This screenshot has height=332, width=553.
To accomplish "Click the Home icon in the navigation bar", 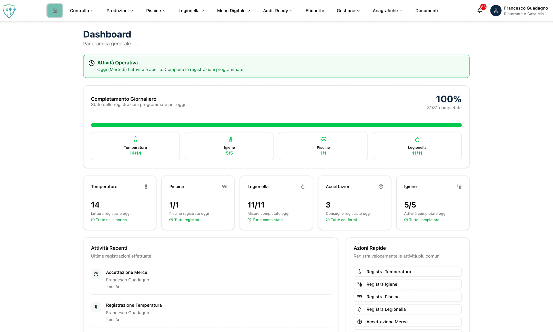I will pos(55,10).
